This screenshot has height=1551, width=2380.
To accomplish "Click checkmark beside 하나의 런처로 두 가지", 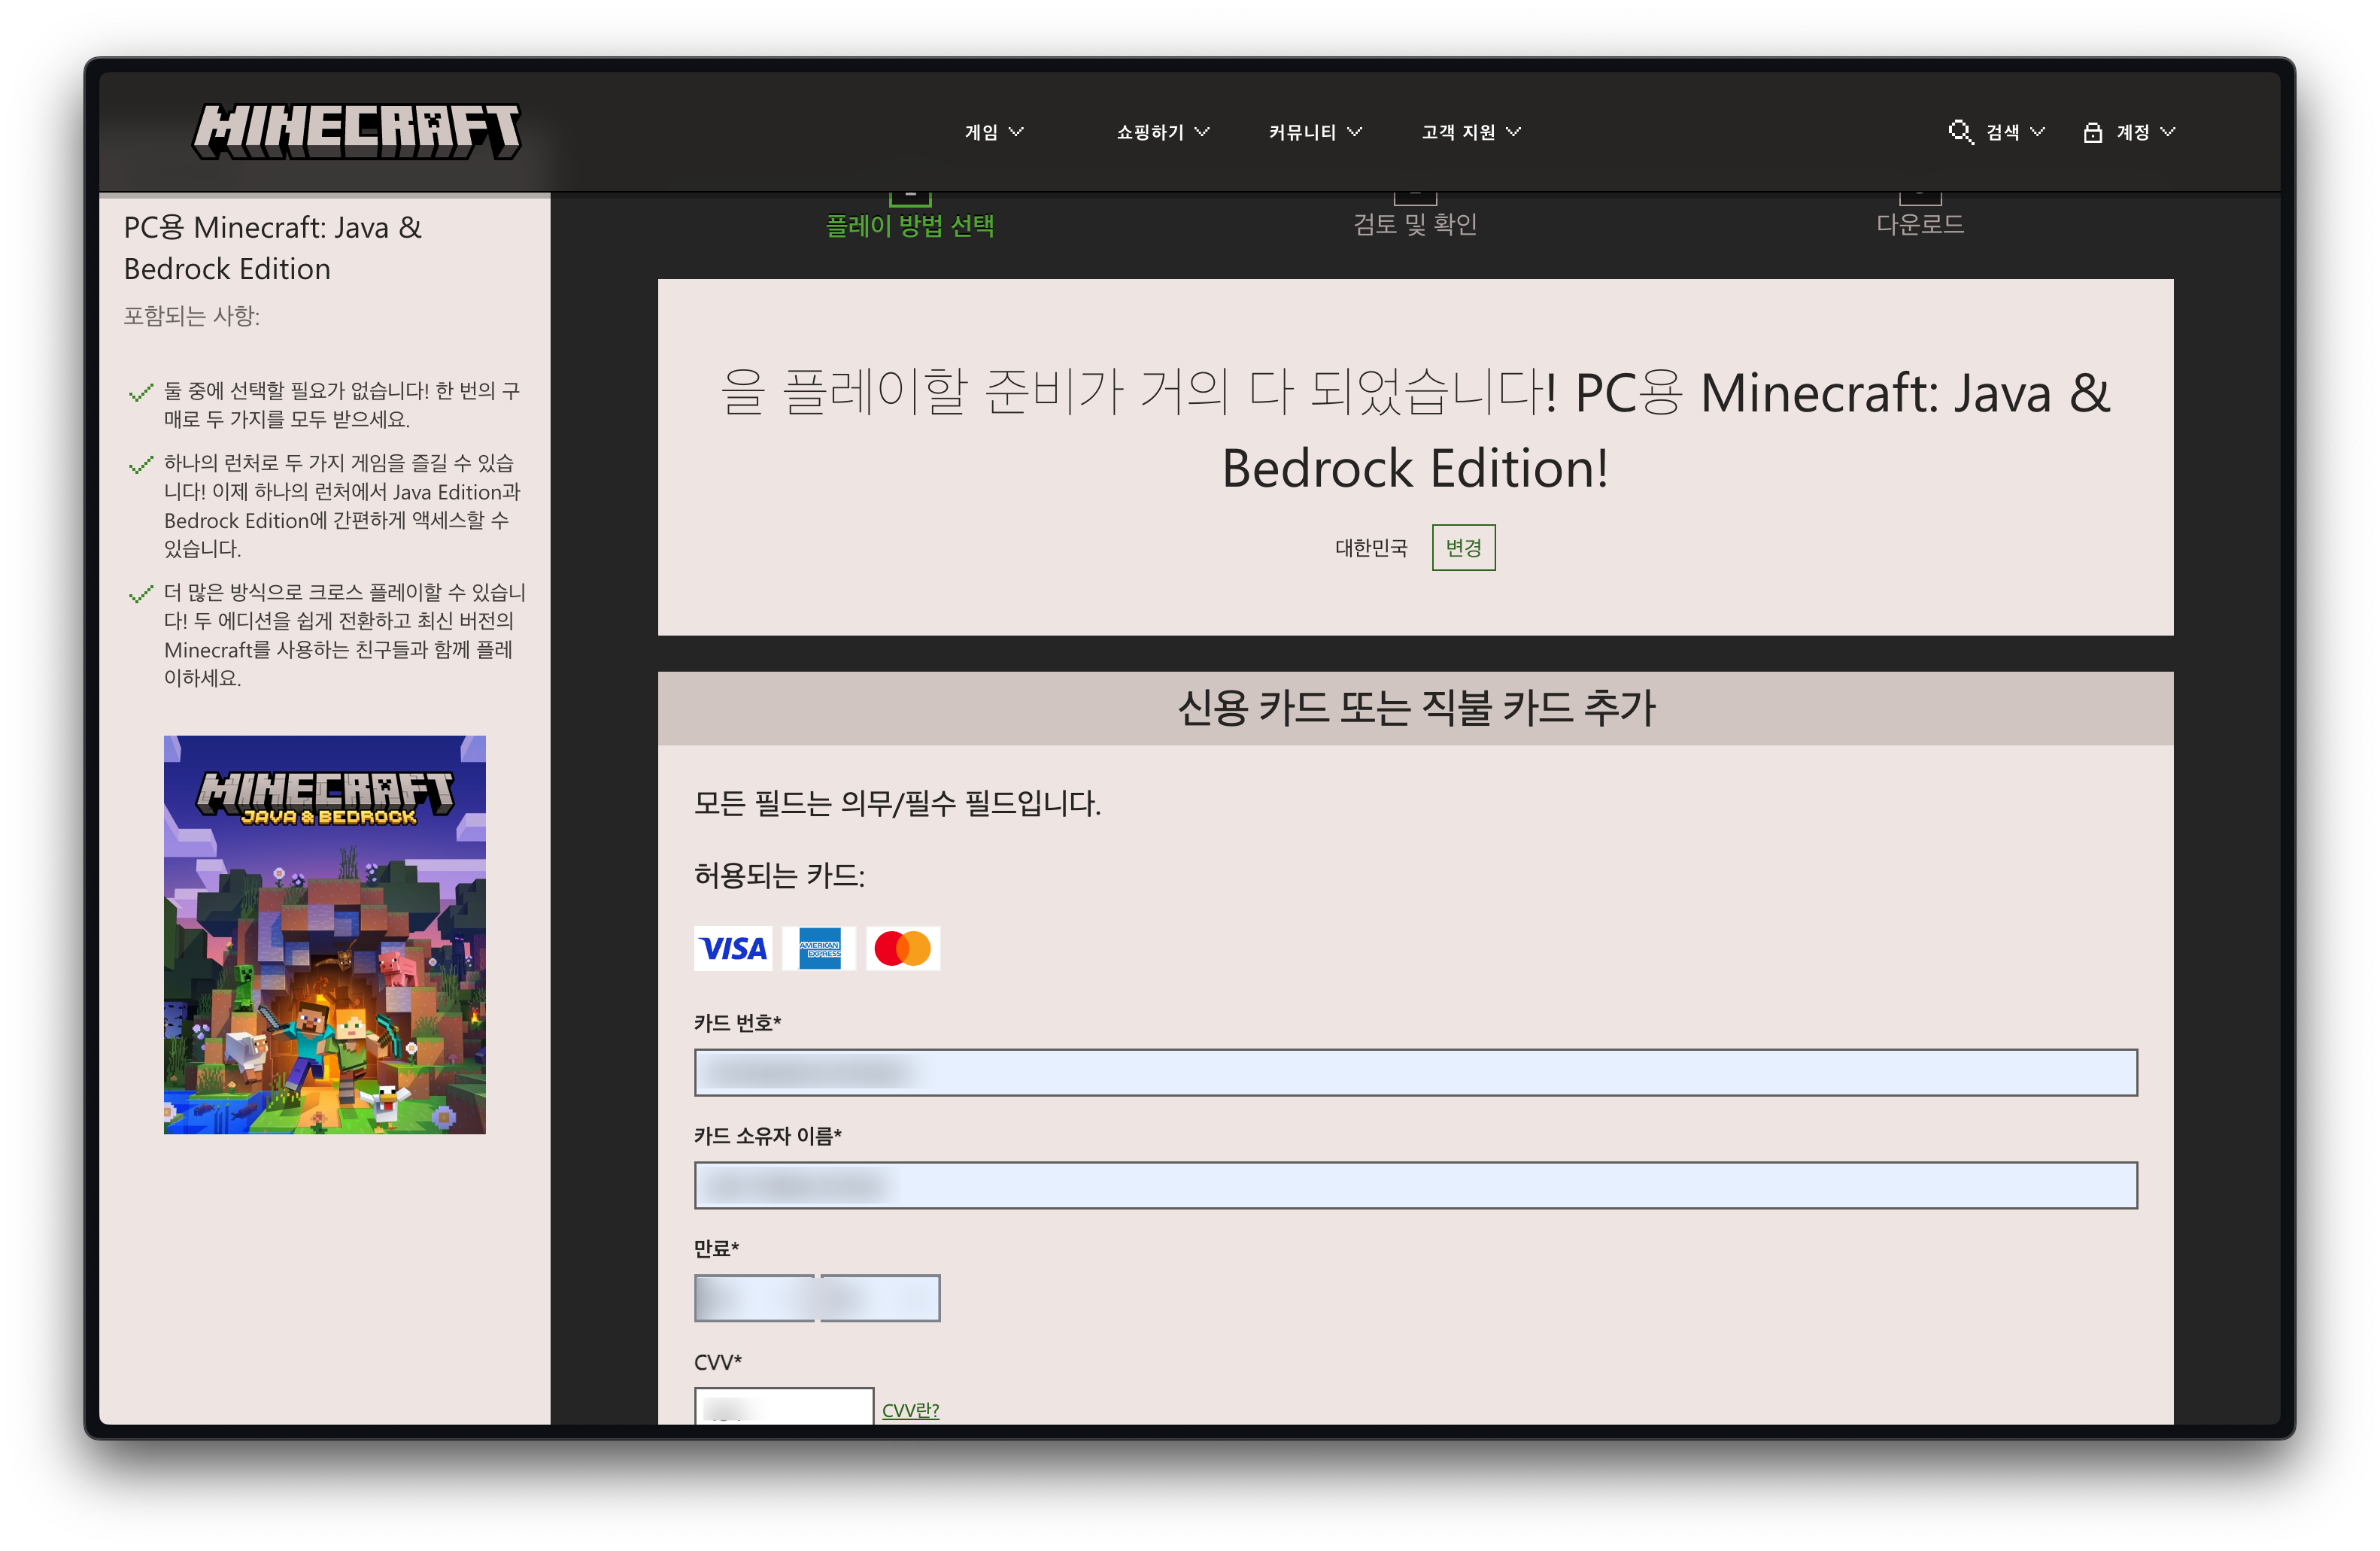I will click(x=141, y=464).
